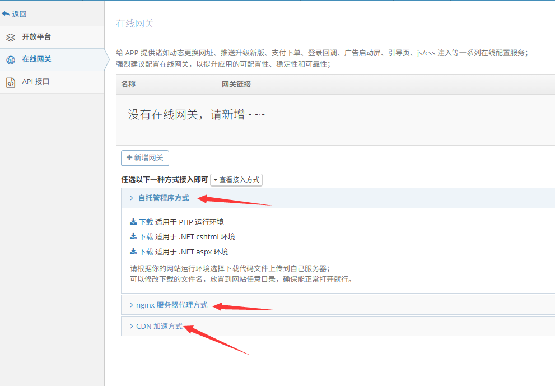Expand the nginx 服务器代理方式 section
This screenshot has height=386, width=555.
[x=171, y=305]
